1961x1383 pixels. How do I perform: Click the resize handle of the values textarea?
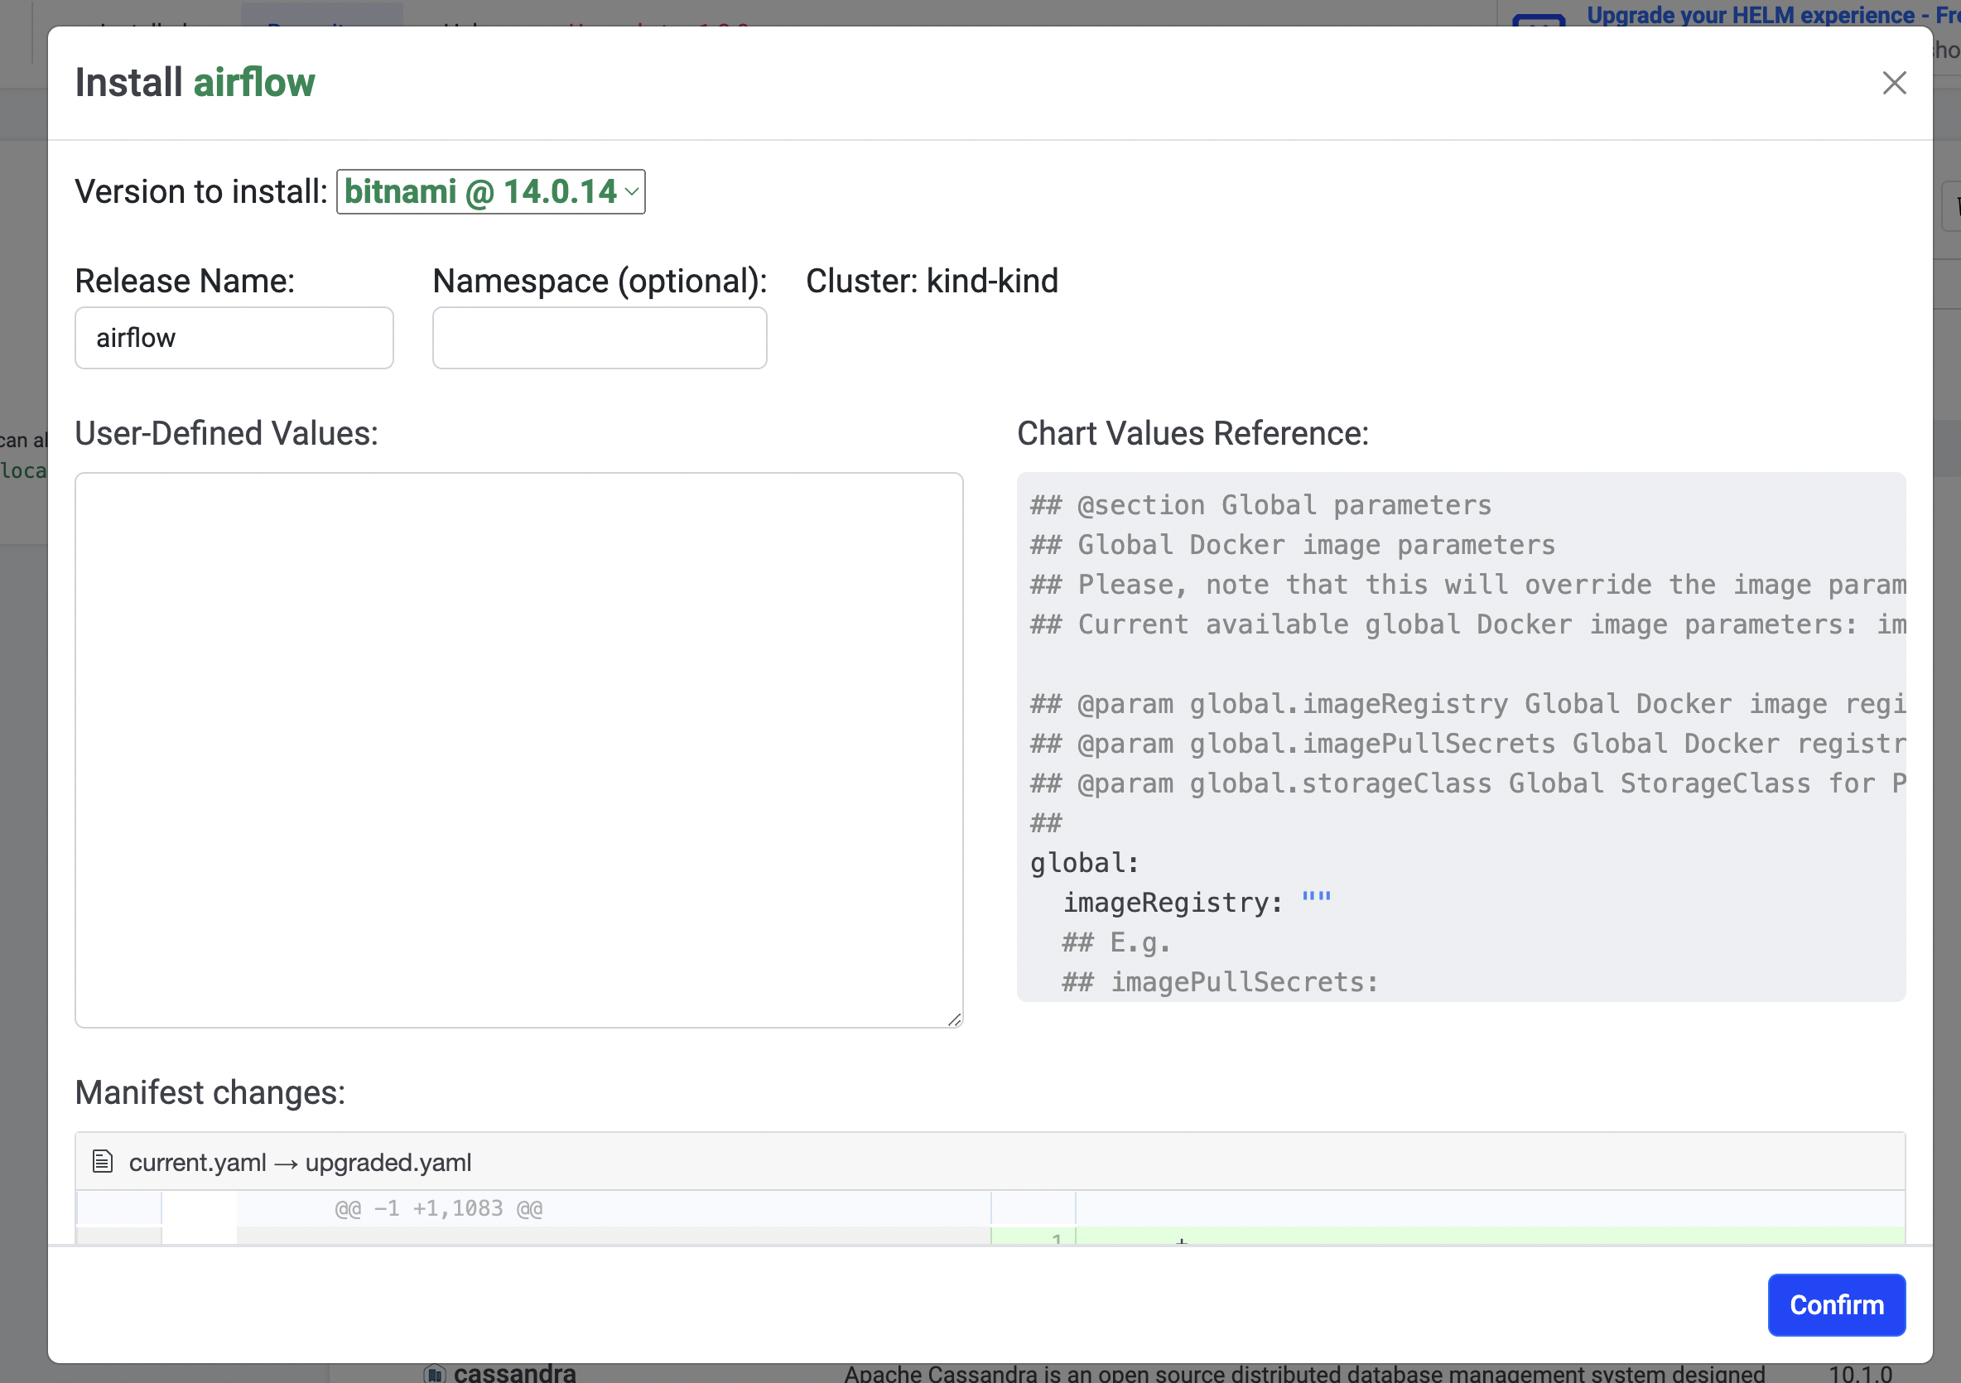[954, 1019]
